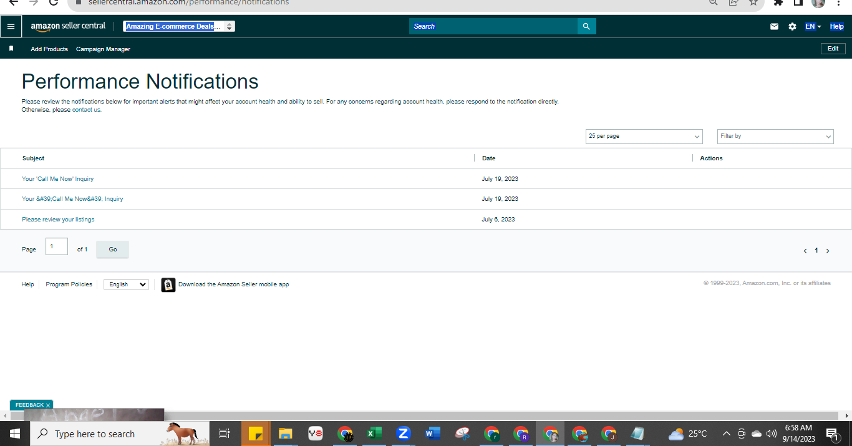
Task: Open the Amazing E-commerce Deals account switcher
Action: (179, 26)
